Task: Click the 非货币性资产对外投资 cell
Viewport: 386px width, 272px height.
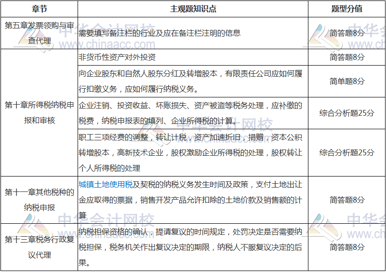Action: click(x=117, y=57)
